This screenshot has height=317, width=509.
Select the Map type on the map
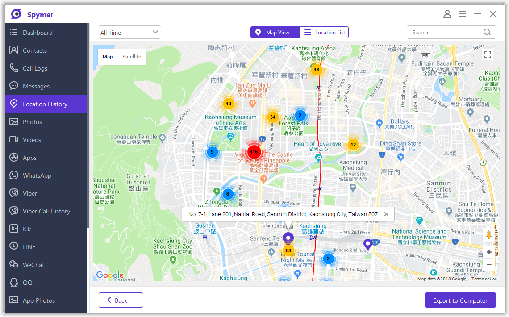(x=108, y=57)
